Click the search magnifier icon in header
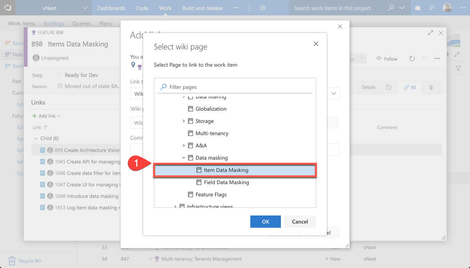The image size is (470, 268). [391, 8]
